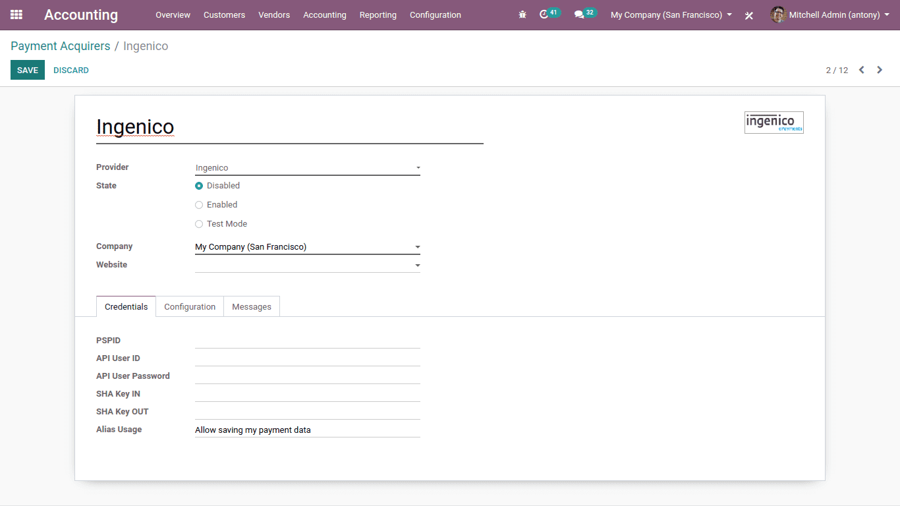Open the Alias Usage selection field
900x506 pixels.
point(308,430)
